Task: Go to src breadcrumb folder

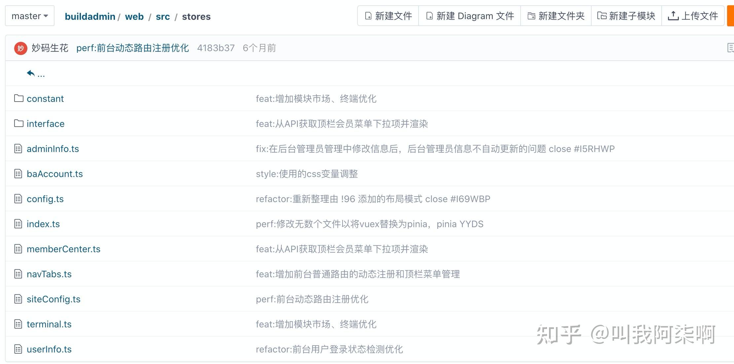Action: click(x=163, y=16)
